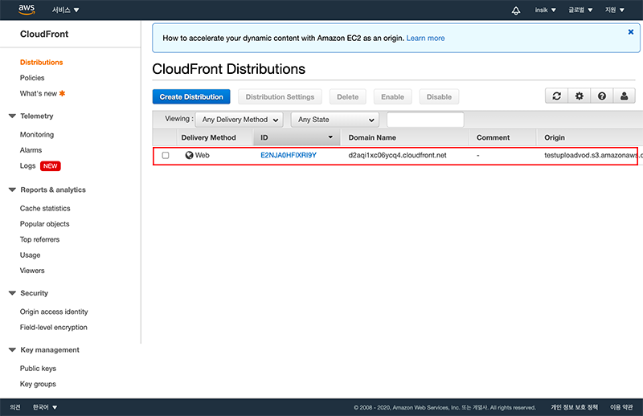Open 개인 정보 보호 정책 link

pyautogui.click(x=574, y=407)
